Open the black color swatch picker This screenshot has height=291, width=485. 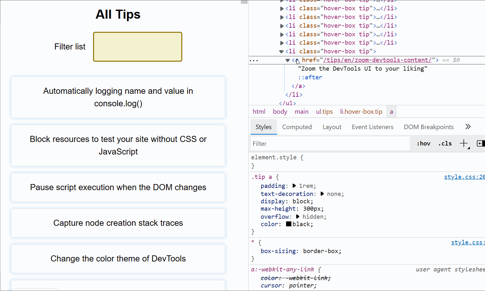pyautogui.click(x=289, y=224)
